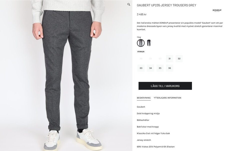Choose size 35

click(160, 68)
